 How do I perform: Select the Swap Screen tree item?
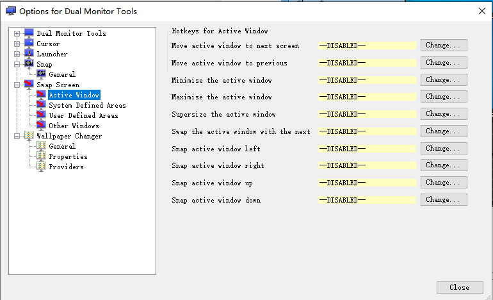point(58,85)
